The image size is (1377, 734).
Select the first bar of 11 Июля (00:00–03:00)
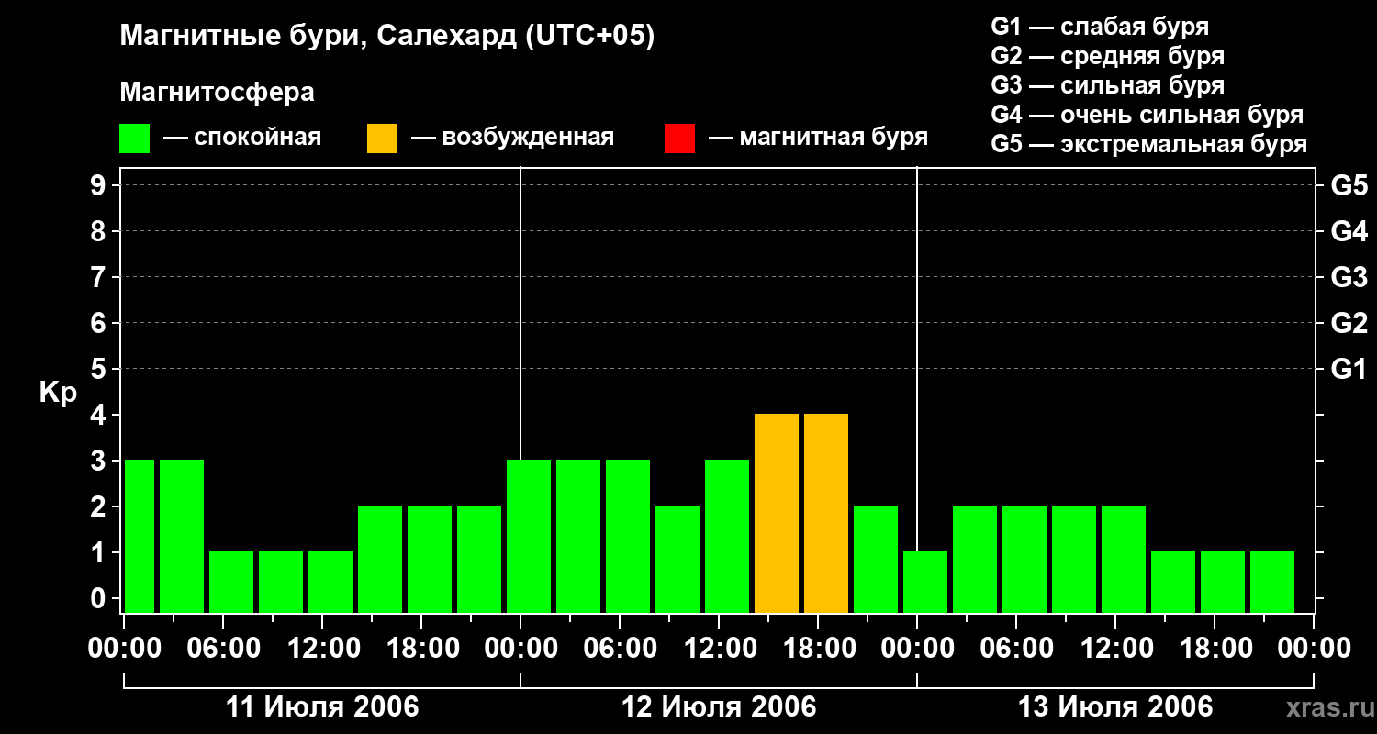point(140,537)
